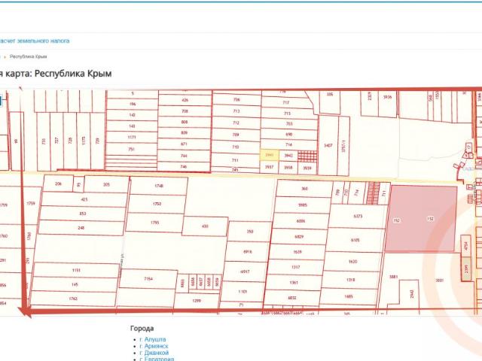This screenshot has width=482, height=361.
Task: Select parcel 205 on the map
Action: 106,184
